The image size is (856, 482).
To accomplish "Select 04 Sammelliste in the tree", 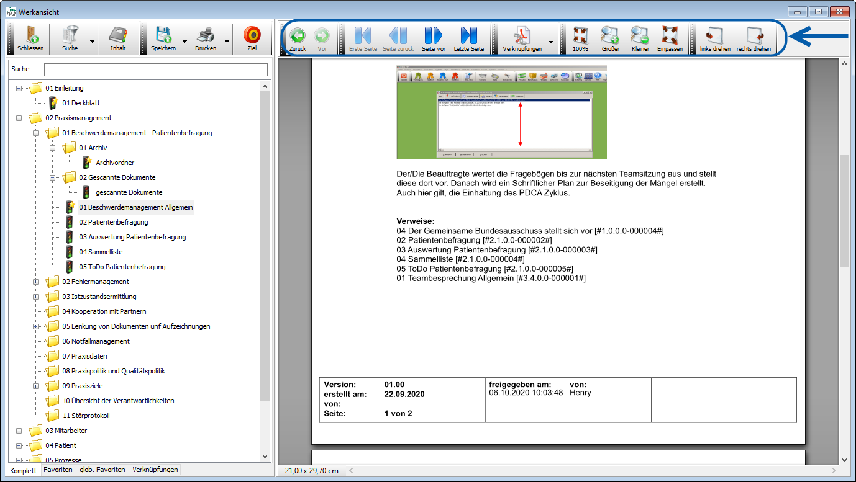I will (x=101, y=252).
